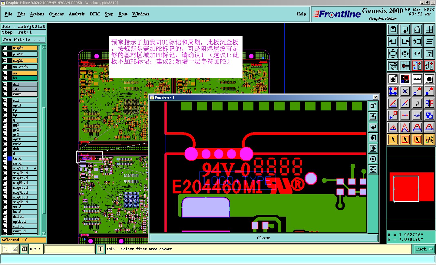Image resolution: width=436 pixels, height=265 pixels.
Task: Click the pan right icon in right toolbar
Action: pyautogui.click(x=405, y=41)
